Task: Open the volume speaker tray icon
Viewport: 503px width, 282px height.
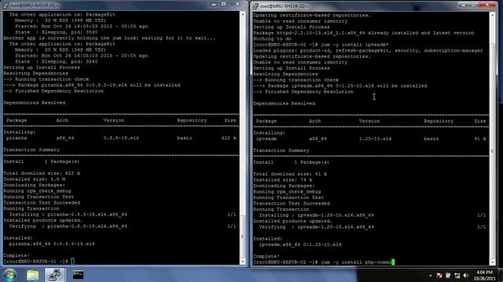Action: (466, 275)
